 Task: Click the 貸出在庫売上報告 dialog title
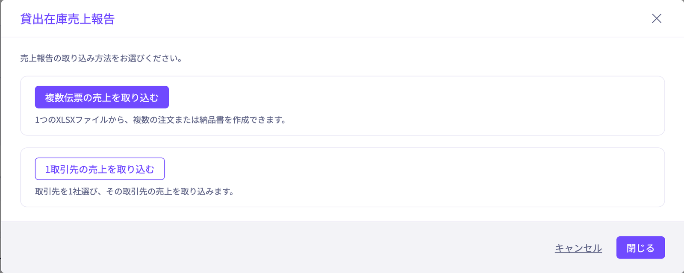pyautogui.click(x=68, y=19)
